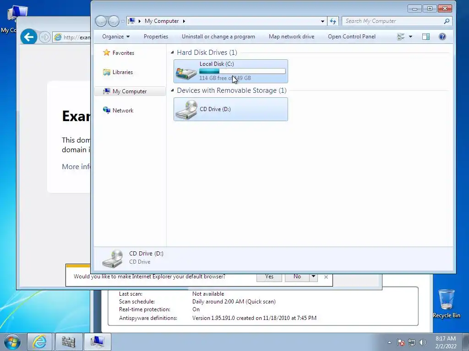Select the Local Disk (C:) drive icon

[186, 73]
